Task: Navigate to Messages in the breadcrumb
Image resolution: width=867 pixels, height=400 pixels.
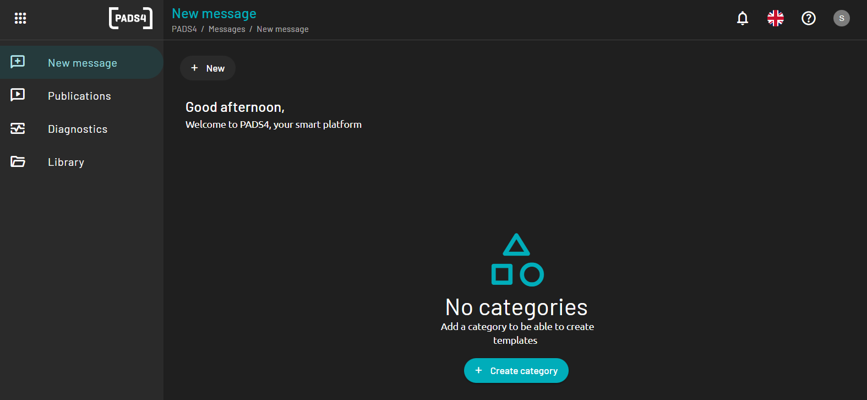Action: [x=227, y=29]
